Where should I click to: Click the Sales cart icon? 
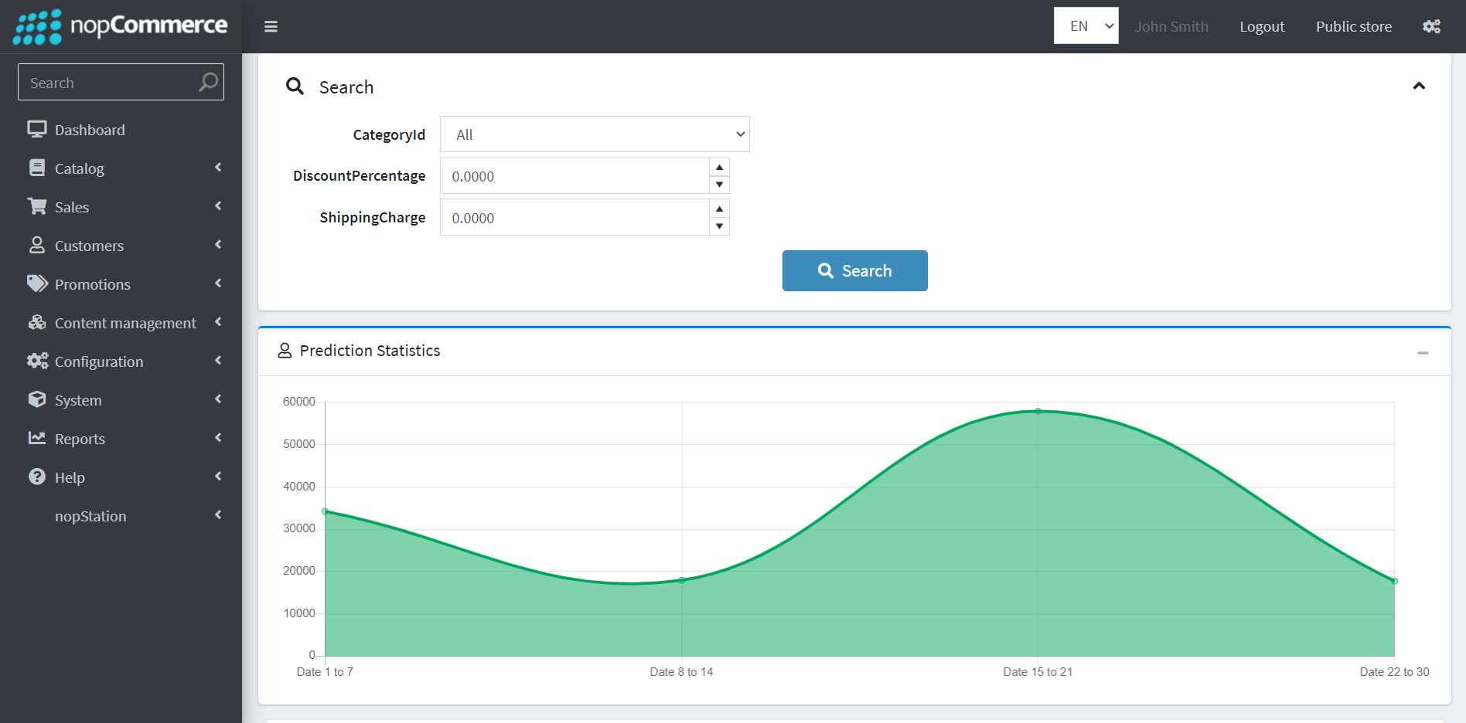(36, 206)
